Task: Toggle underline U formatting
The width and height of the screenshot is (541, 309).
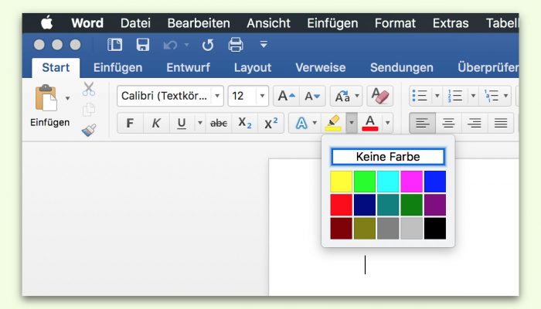Action: coord(182,123)
